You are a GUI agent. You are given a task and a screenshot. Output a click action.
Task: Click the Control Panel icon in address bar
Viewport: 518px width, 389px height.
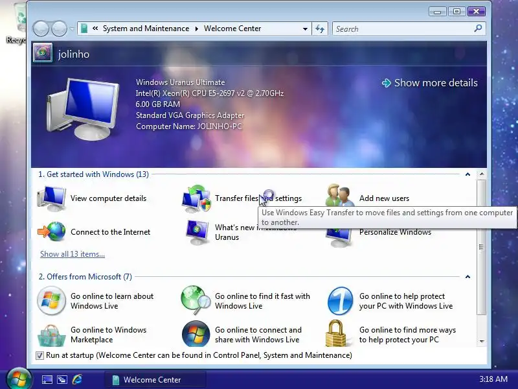[x=84, y=29]
